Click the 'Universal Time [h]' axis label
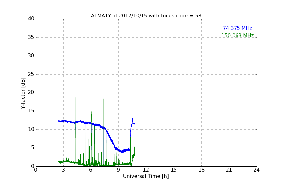The height and width of the screenshot is (190, 285). [146, 176]
